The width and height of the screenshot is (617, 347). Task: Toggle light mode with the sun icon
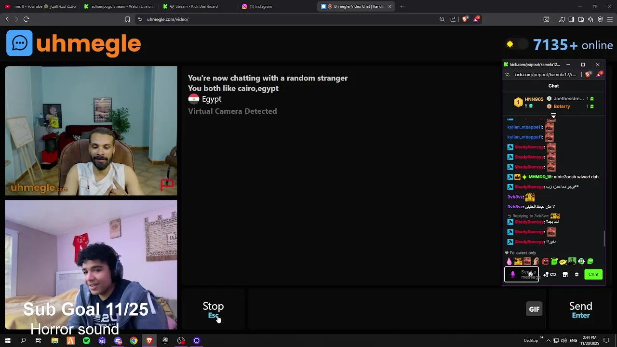tap(510, 44)
